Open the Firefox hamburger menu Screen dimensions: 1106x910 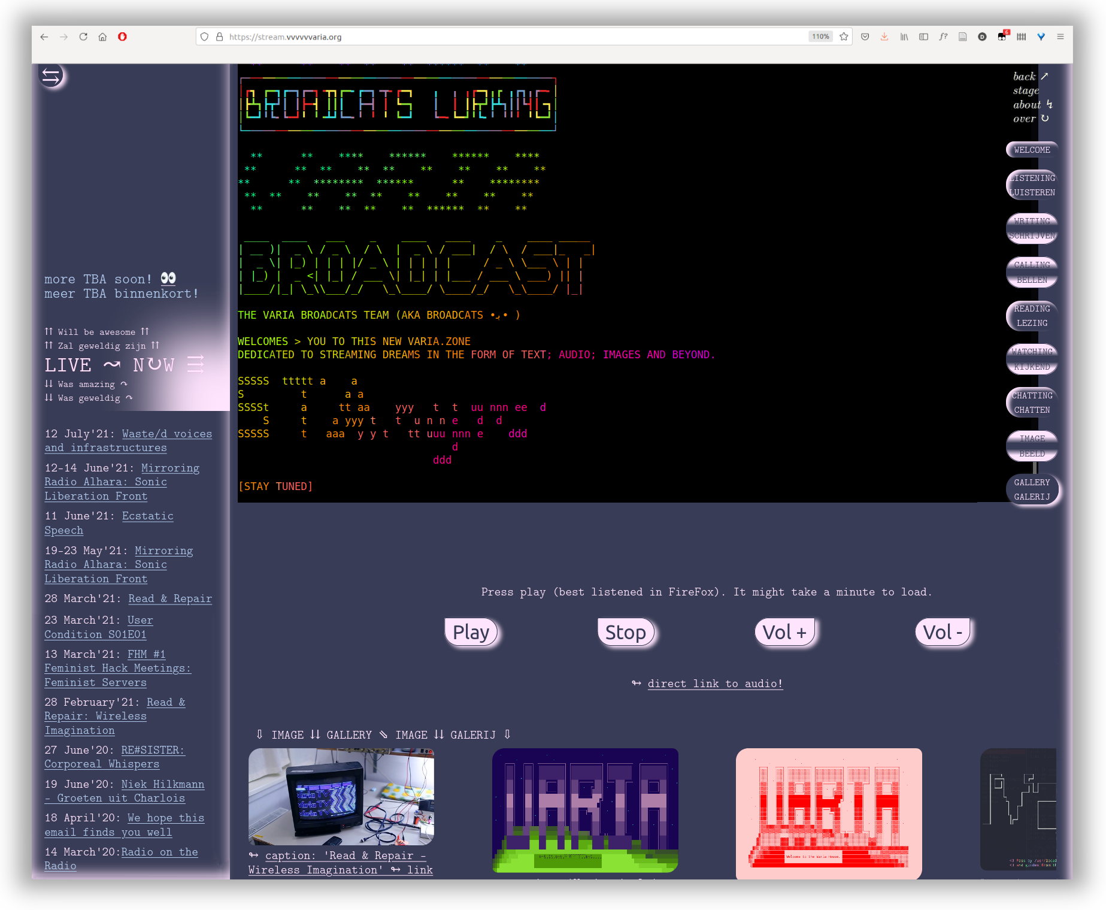coord(1060,37)
